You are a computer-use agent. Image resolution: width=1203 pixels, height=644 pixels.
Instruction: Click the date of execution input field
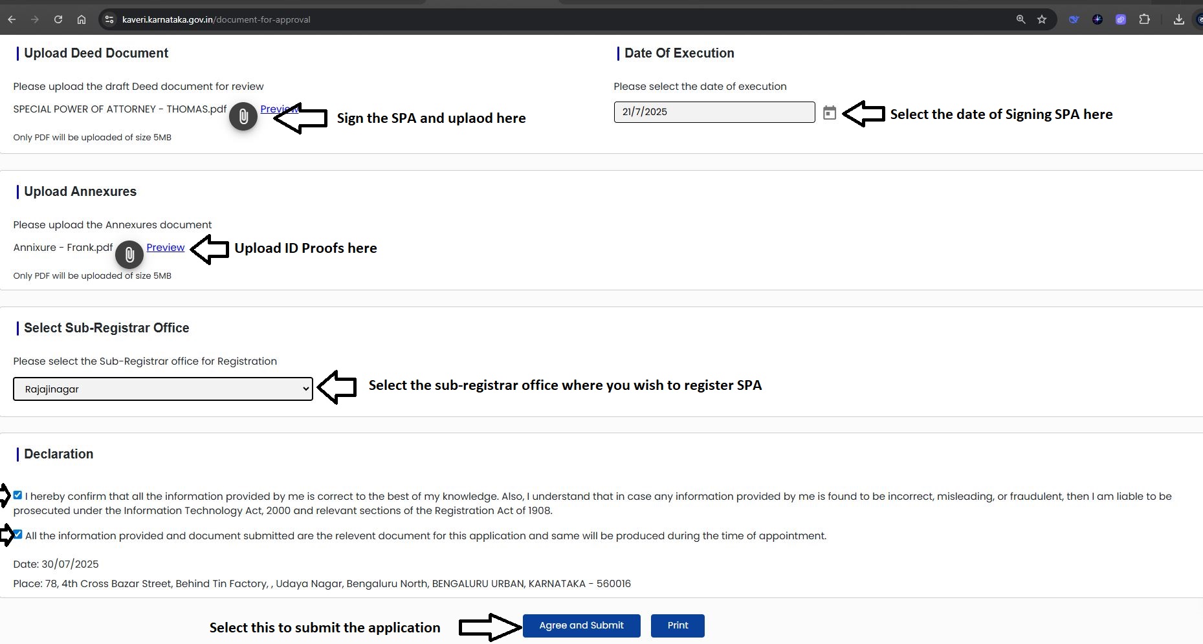point(714,112)
